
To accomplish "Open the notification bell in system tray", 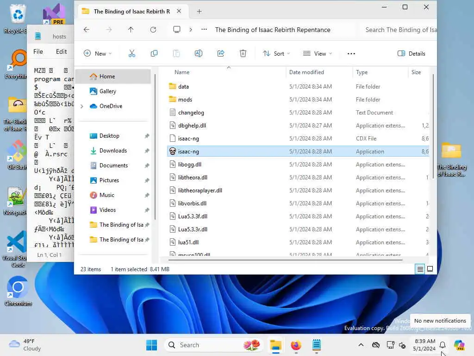I will pos(442,345).
